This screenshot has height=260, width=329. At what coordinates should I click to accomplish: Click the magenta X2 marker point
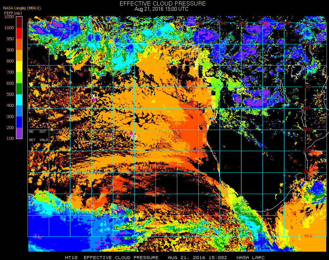point(131,133)
